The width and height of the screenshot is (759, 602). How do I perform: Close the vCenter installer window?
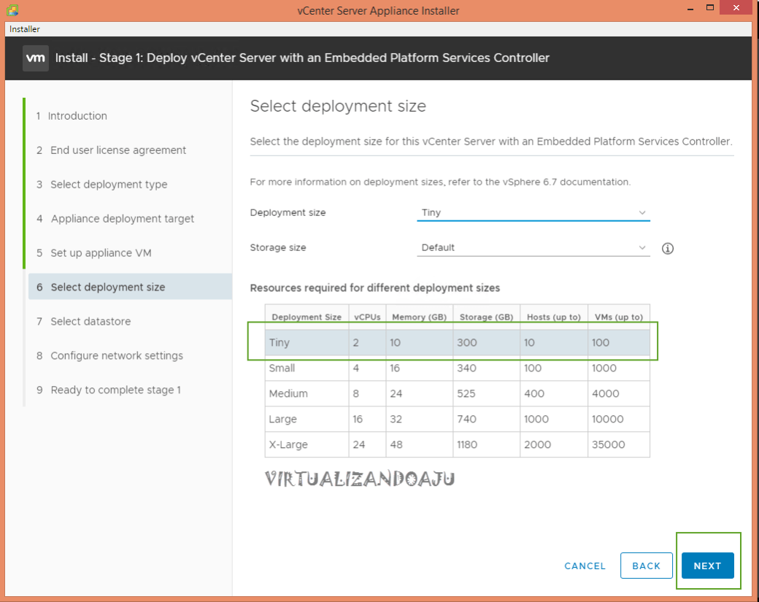click(x=735, y=9)
